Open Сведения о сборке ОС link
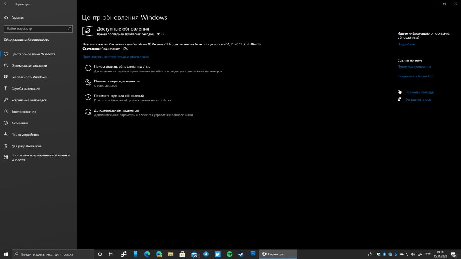 click(415, 76)
